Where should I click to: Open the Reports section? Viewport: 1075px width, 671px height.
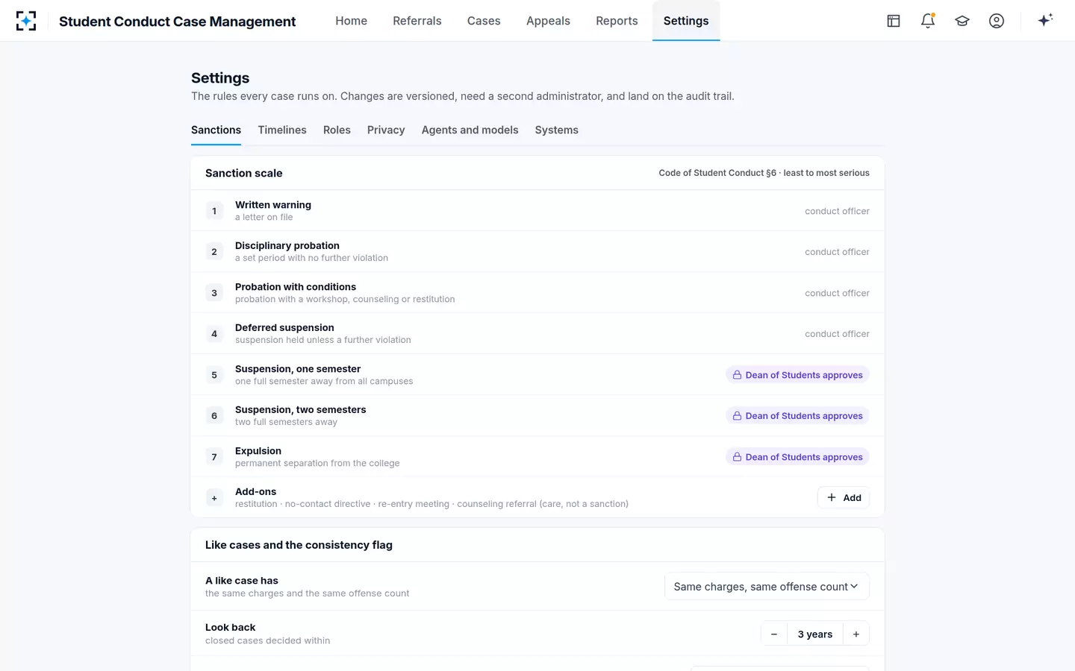[x=617, y=21]
